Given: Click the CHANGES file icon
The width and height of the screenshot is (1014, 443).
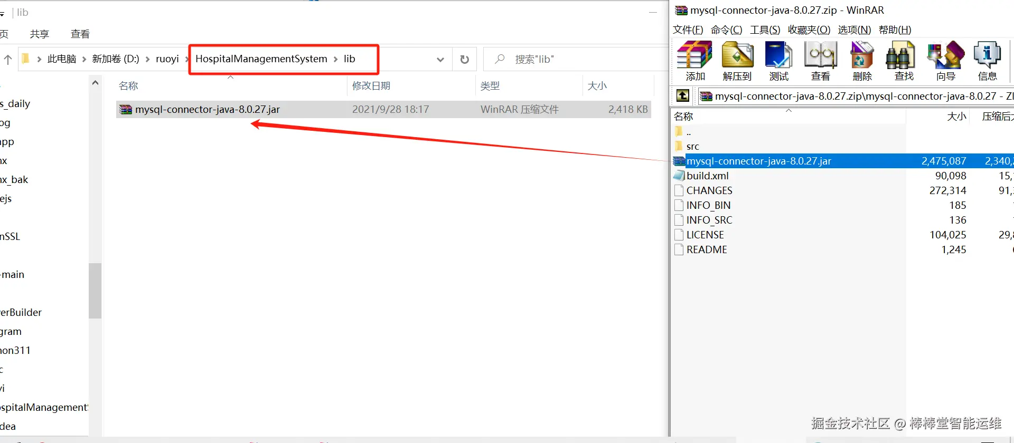Looking at the screenshot, I should pos(679,190).
